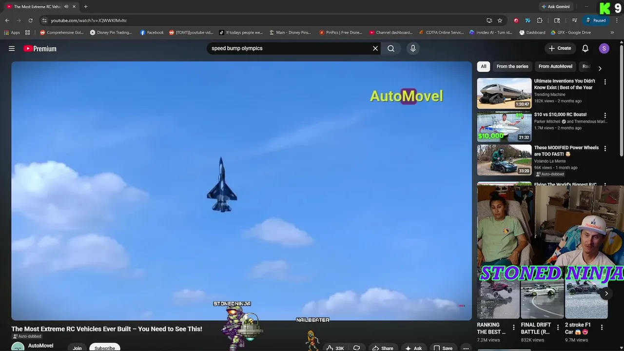Open the Paused profile button

[x=596, y=20]
